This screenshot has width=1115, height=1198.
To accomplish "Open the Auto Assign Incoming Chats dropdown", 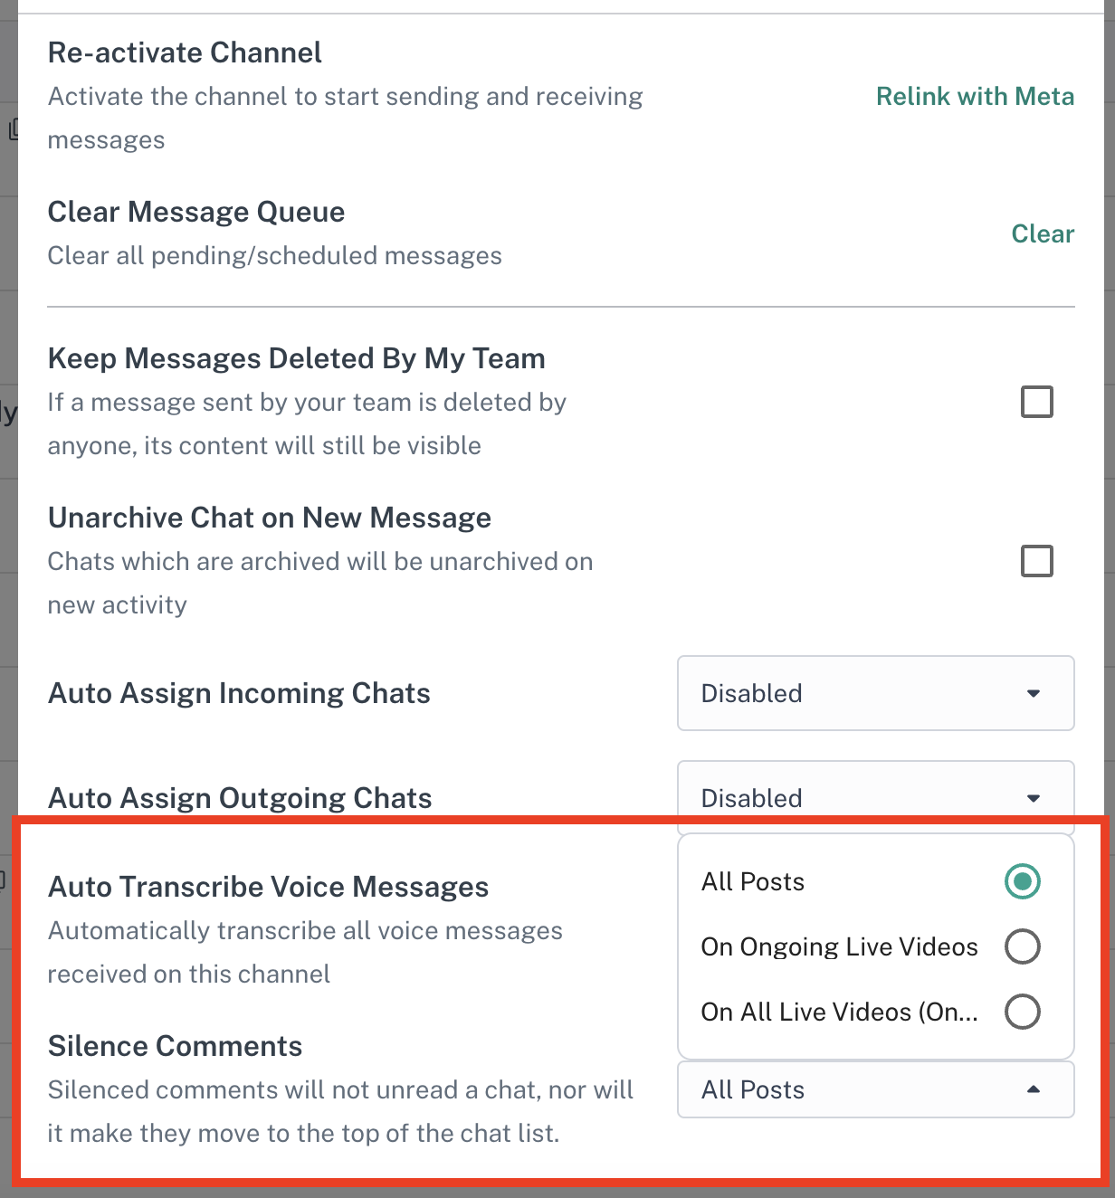I will click(874, 693).
